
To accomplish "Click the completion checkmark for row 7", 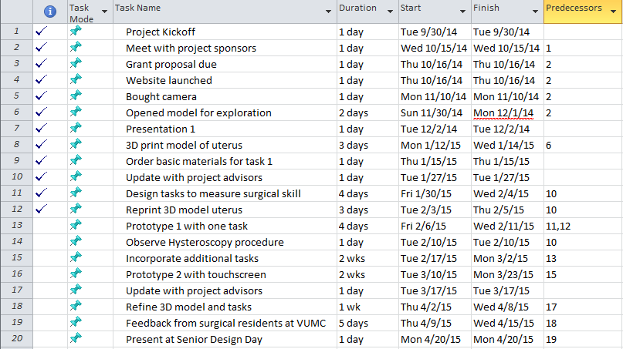I will pyautogui.click(x=41, y=129).
